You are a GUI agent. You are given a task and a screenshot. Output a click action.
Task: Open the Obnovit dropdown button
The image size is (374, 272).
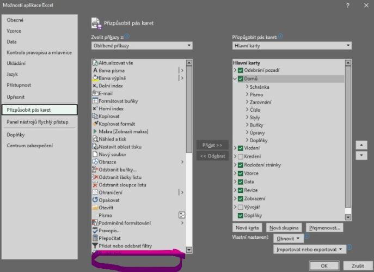pyautogui.click(x=289, y=238)
